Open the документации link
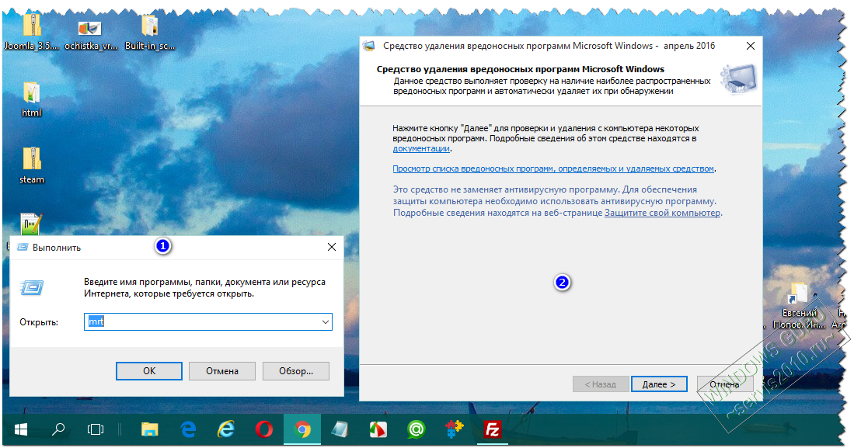The height and width of the screenshot is (448, 854). 421,148
